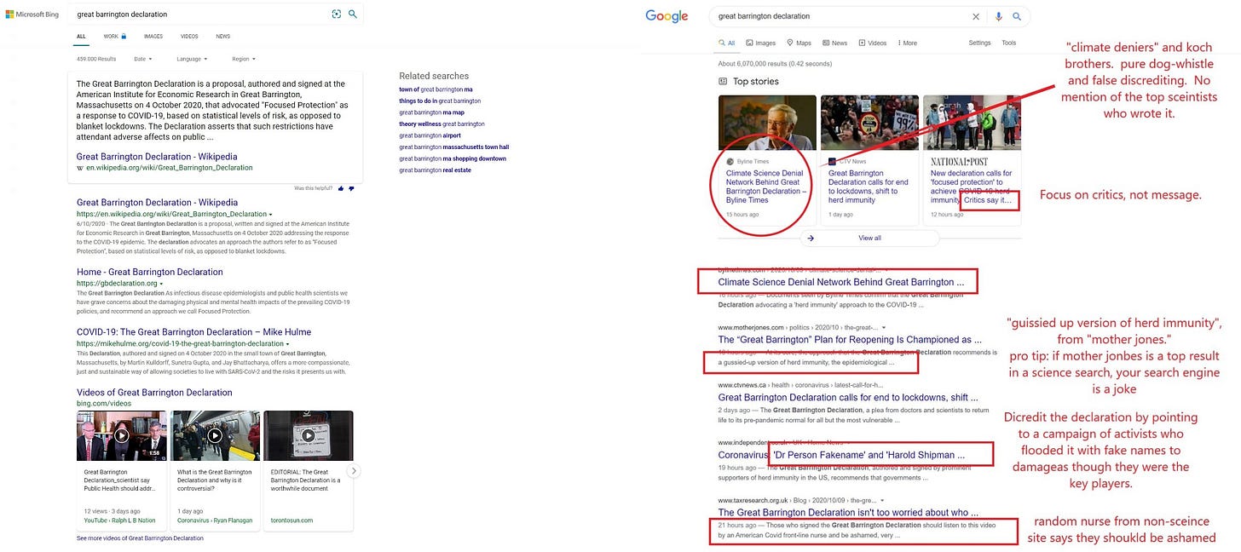Open CTV 'calls for end to lockdowns' Google result
1241x552 pixels.
coord(848,398)
